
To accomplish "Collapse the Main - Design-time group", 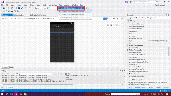I will click(x=128, y=45).
